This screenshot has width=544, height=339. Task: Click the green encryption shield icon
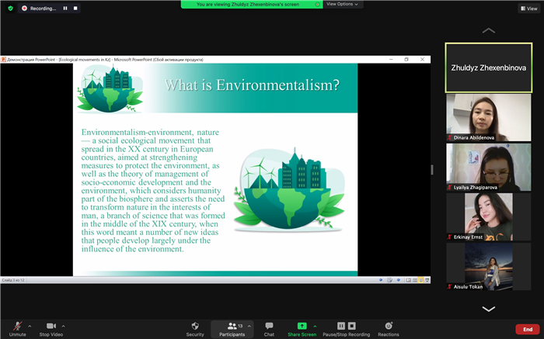pyautogui.click(x=9, y=8)
